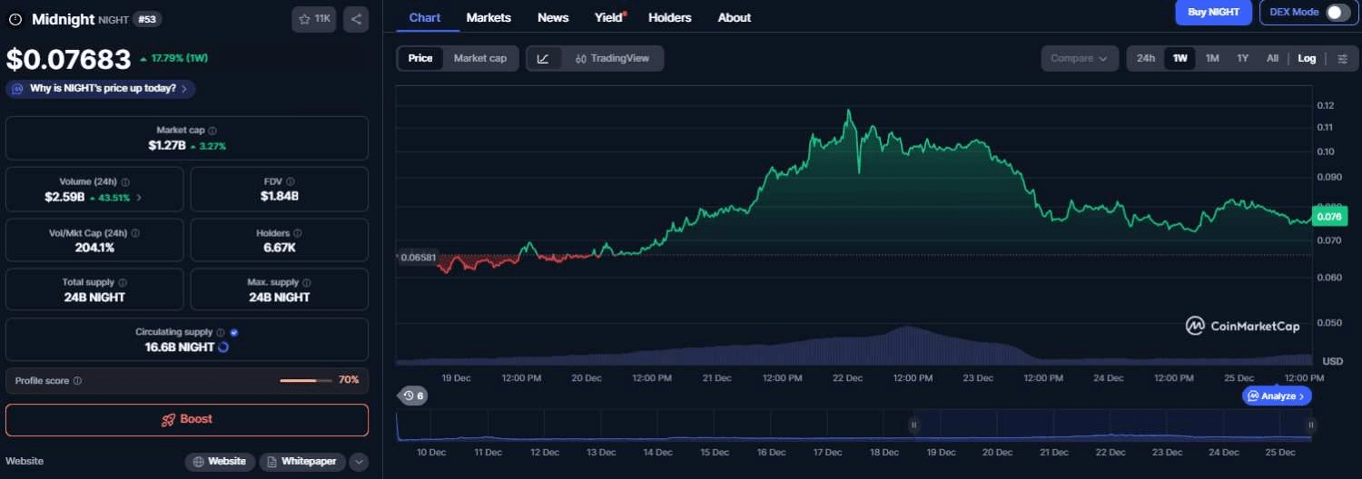
Task: Click the Buy NIGHT button
Action: (1213, 13)
